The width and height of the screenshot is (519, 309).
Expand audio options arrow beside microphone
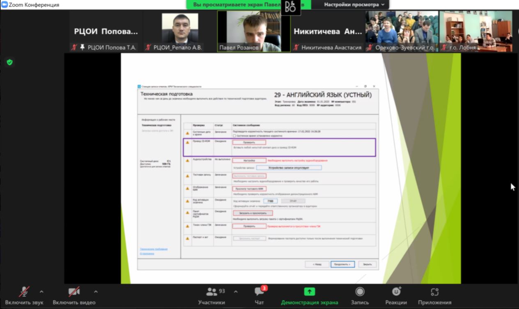click(x=41, y=292)
